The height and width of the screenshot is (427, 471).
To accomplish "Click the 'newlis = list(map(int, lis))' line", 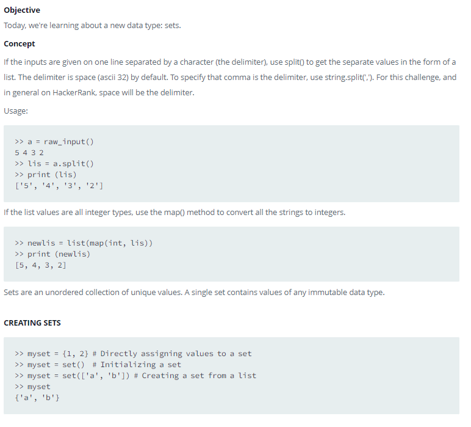I will pos(84,243).
